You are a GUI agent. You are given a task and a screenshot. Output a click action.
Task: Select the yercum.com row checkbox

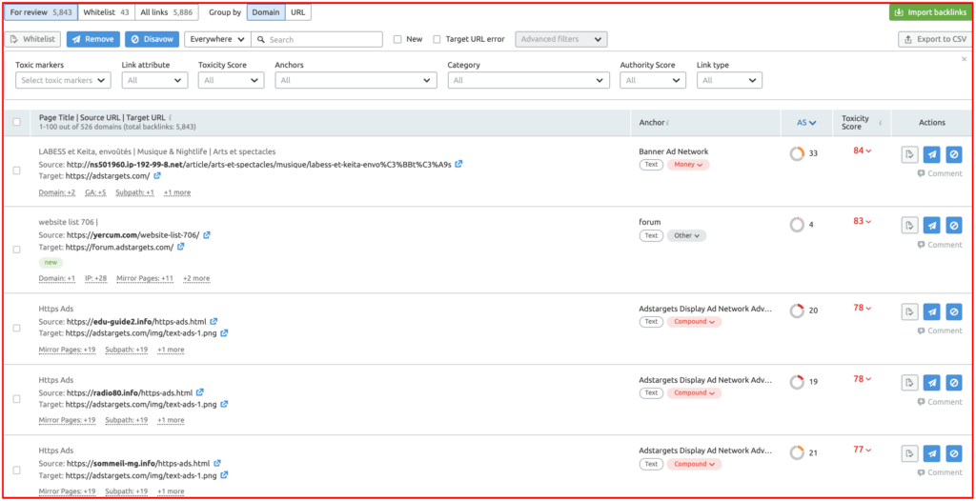pos(17,249)
